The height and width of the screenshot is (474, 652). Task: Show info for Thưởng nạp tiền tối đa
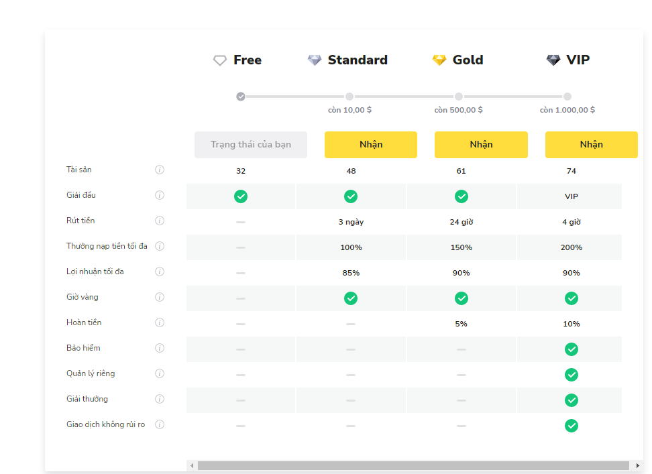click(x=160, y=246)
